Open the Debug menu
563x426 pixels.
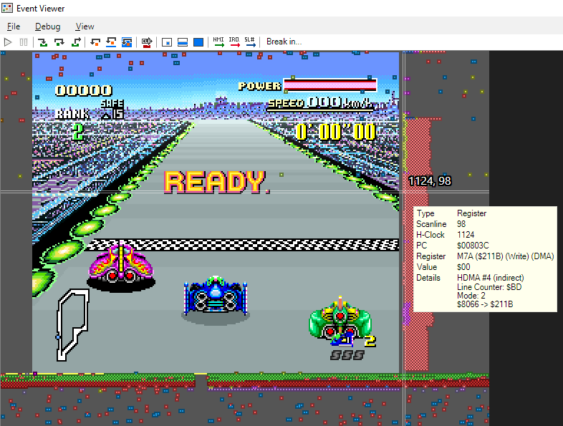48,26
